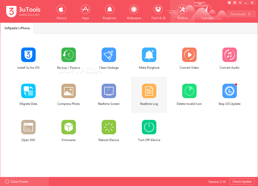
Task: Switch to the Apps section
Action: coord(85,12)
